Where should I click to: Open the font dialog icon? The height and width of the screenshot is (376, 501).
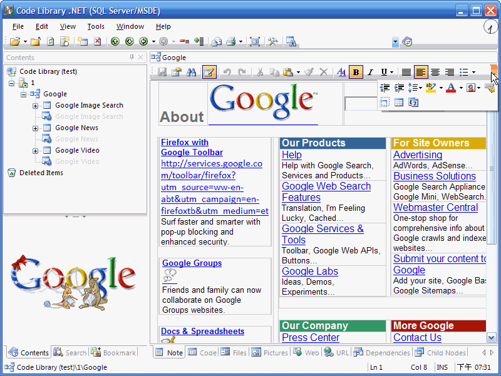pos(341,72)
